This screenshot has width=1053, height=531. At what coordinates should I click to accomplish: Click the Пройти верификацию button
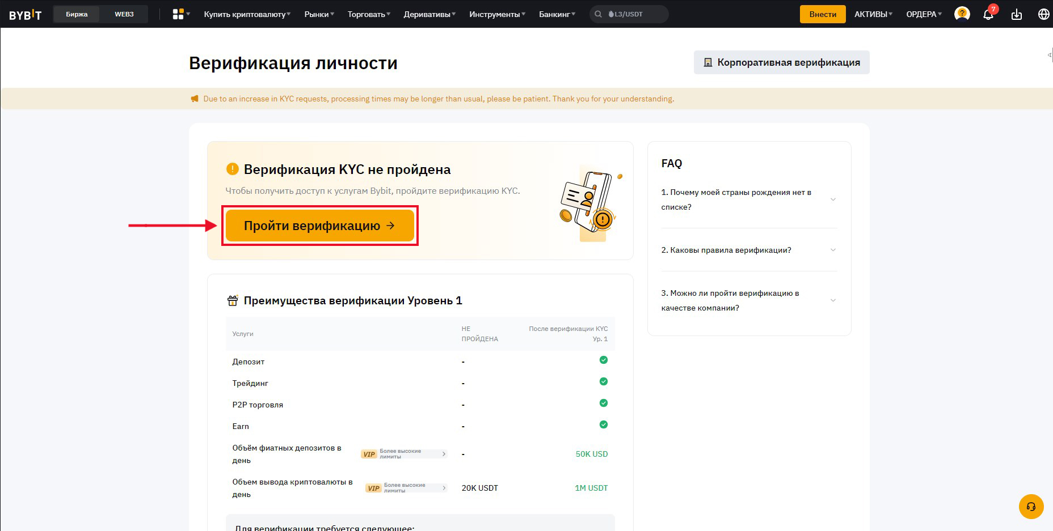tap(320, 226)
